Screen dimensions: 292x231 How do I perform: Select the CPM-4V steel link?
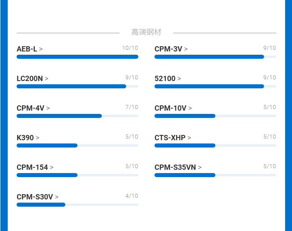[x=33, y=108]
